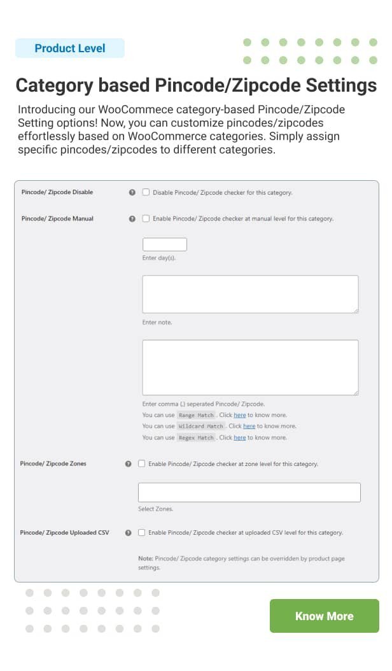The width and height of the screenshot is (392, 671).
Task: Open help tooltip for Pincode/Zipcode Zones
Action: (x=128, y=463)
